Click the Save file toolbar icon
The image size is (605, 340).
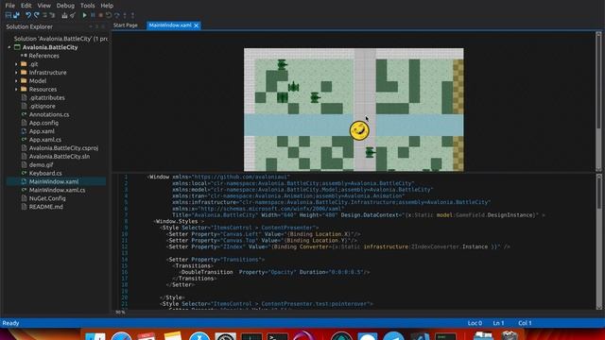(x=9, y=15)
